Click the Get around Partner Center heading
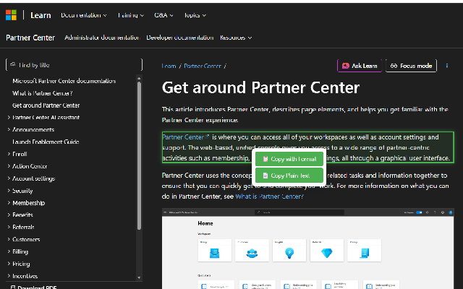This screenshot has height=289, width=463. (260, 87)
